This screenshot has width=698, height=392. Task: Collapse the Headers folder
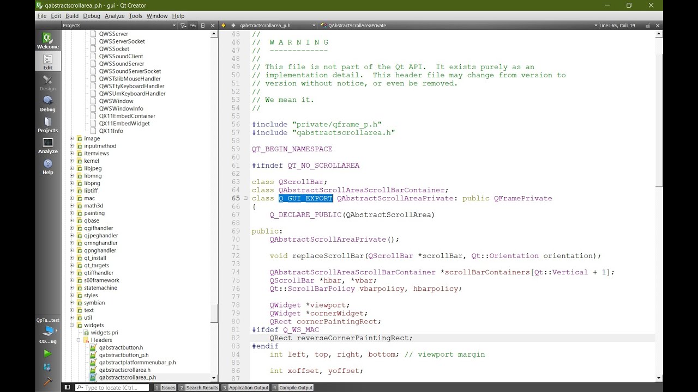79,340
